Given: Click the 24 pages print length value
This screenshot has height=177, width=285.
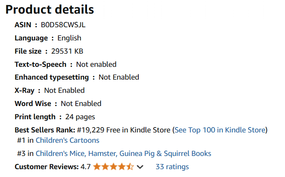Looking at the screenshot, I should pos(80,117).
